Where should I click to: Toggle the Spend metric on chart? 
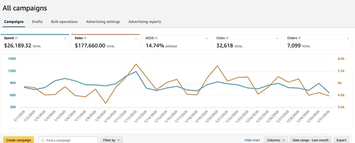click(x=35, y=42)
